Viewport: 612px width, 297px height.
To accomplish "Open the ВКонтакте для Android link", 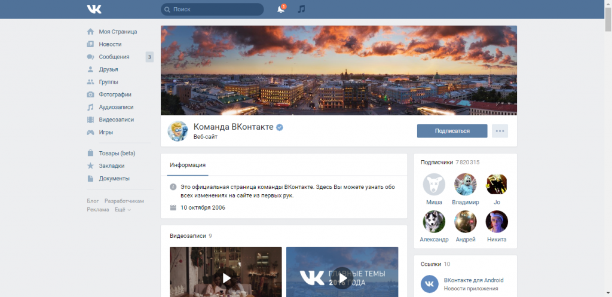I will 474,280.
